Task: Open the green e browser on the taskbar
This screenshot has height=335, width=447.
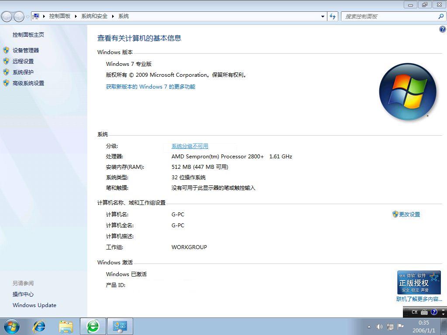Action: [x=93, y=326]
